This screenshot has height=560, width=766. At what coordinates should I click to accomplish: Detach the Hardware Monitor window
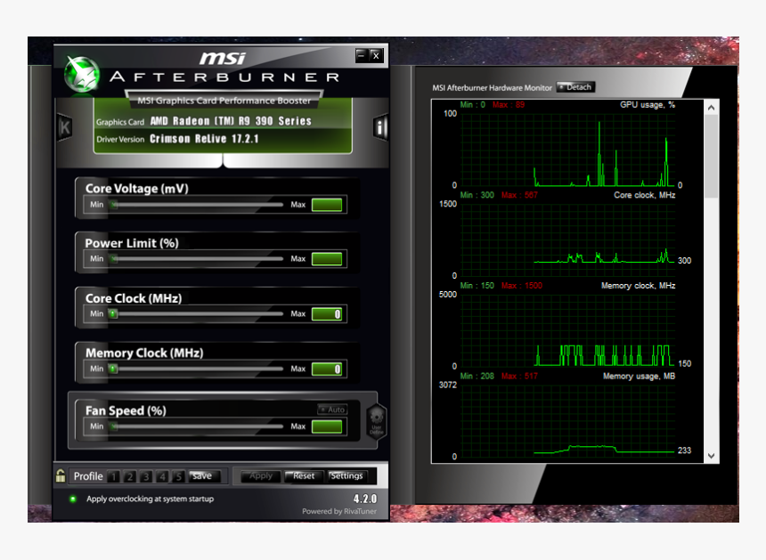(x=574, y=87)
